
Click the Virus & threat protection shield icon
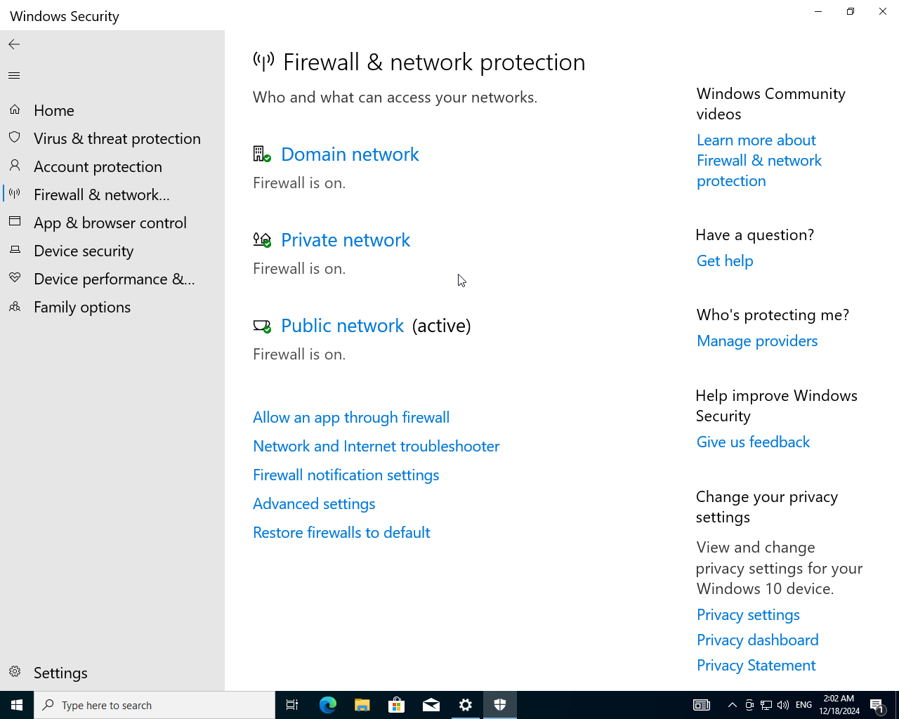15,138
